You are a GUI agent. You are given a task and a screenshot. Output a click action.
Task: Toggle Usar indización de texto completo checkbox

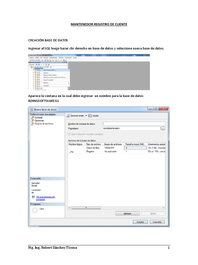tap(69, 134)
